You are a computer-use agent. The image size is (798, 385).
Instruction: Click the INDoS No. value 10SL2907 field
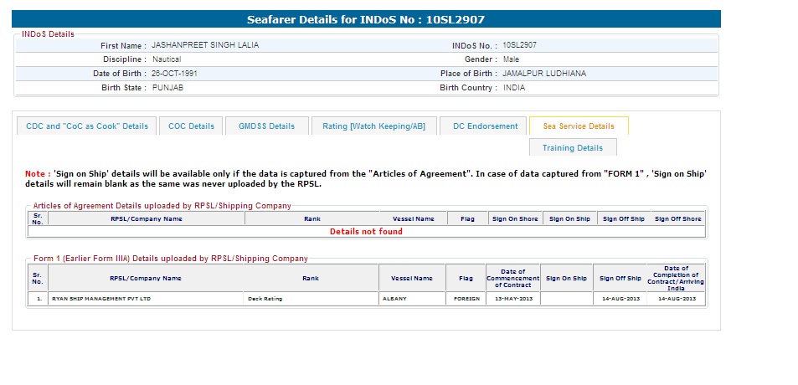[x=519, y=45]
